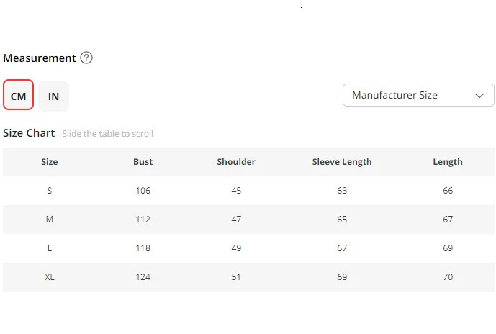Image resolution: width=496 pixels, height=334 pixels.
Task: Click the Length column header
Action: pyautogui.click(x=448, y=162)
